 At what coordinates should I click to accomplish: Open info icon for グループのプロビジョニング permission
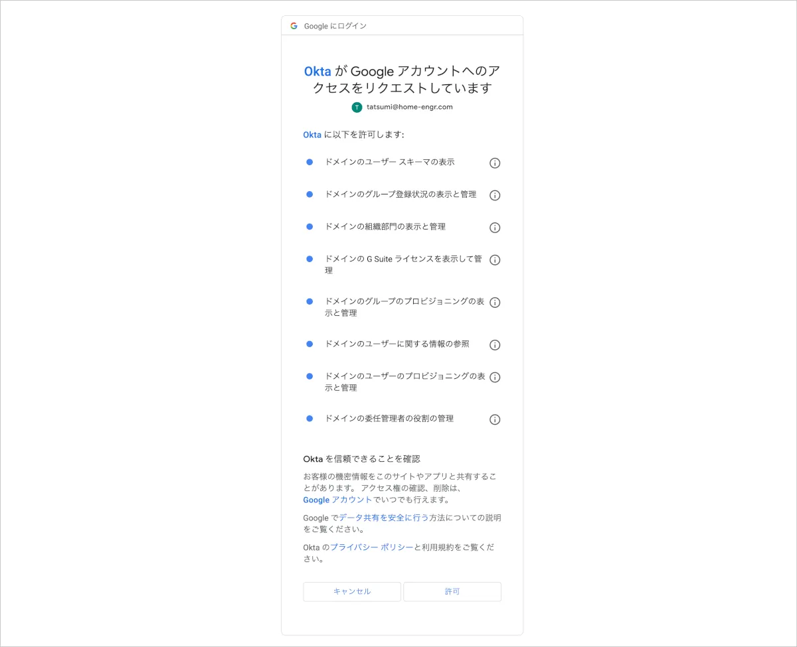[x=495, y=303]
